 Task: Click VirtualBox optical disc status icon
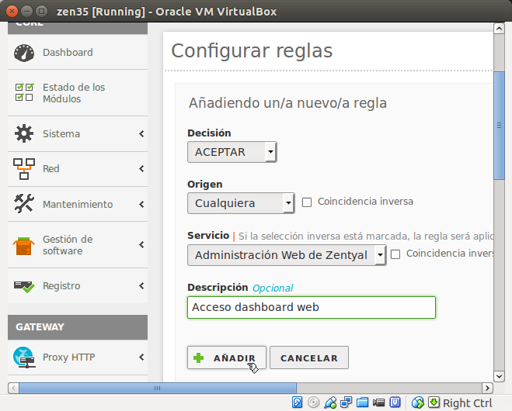tap(313, 402)
